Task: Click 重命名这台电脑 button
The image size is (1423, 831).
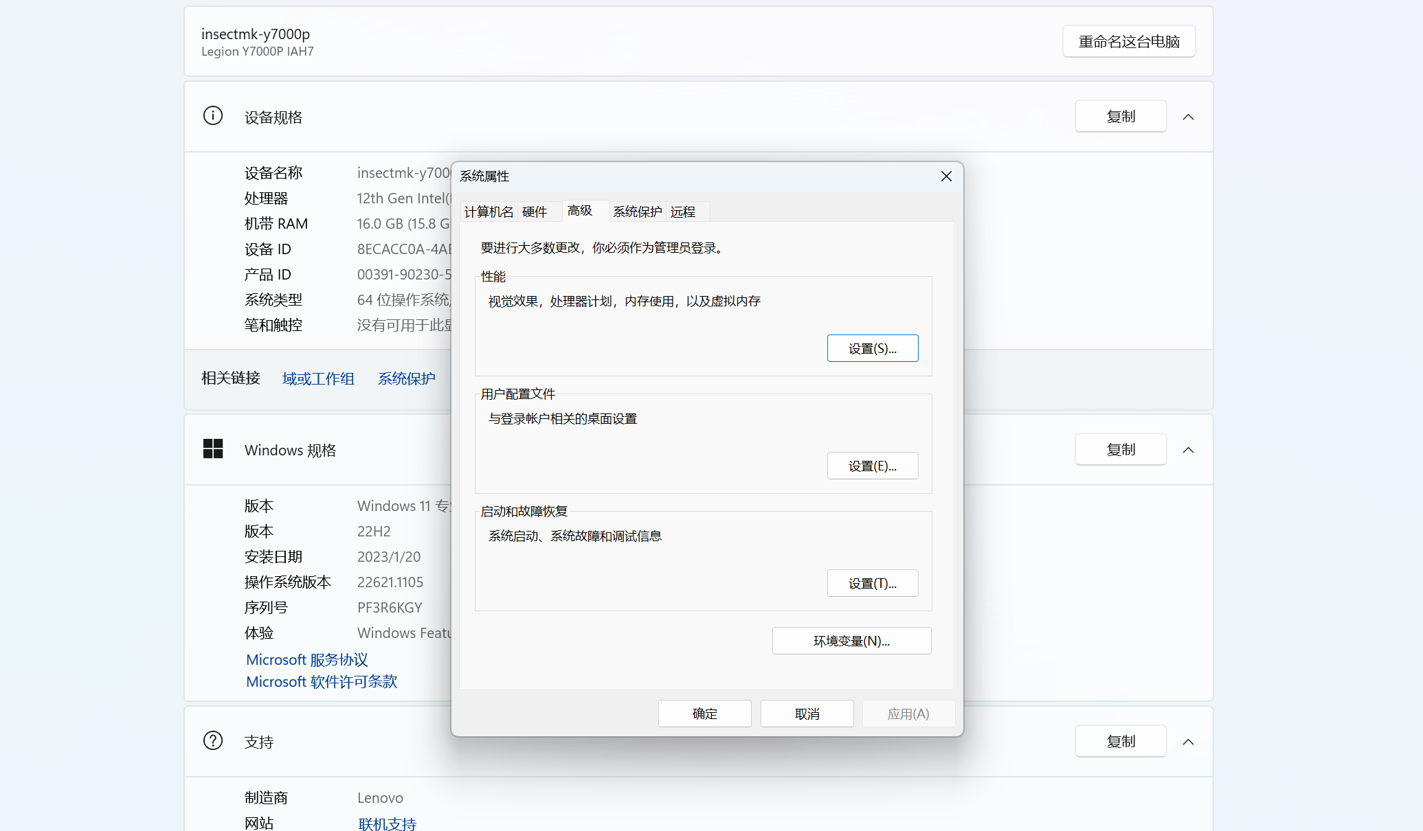Action: point(1129,41)
